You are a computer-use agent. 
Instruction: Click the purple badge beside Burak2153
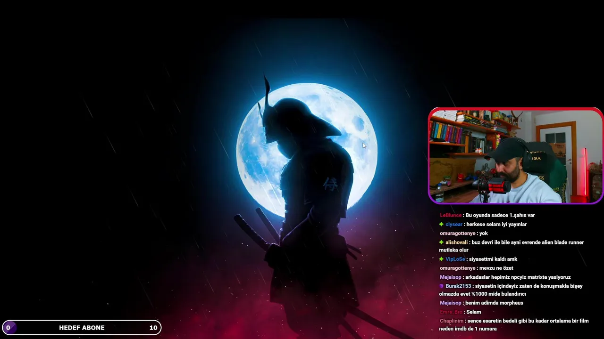442,286
